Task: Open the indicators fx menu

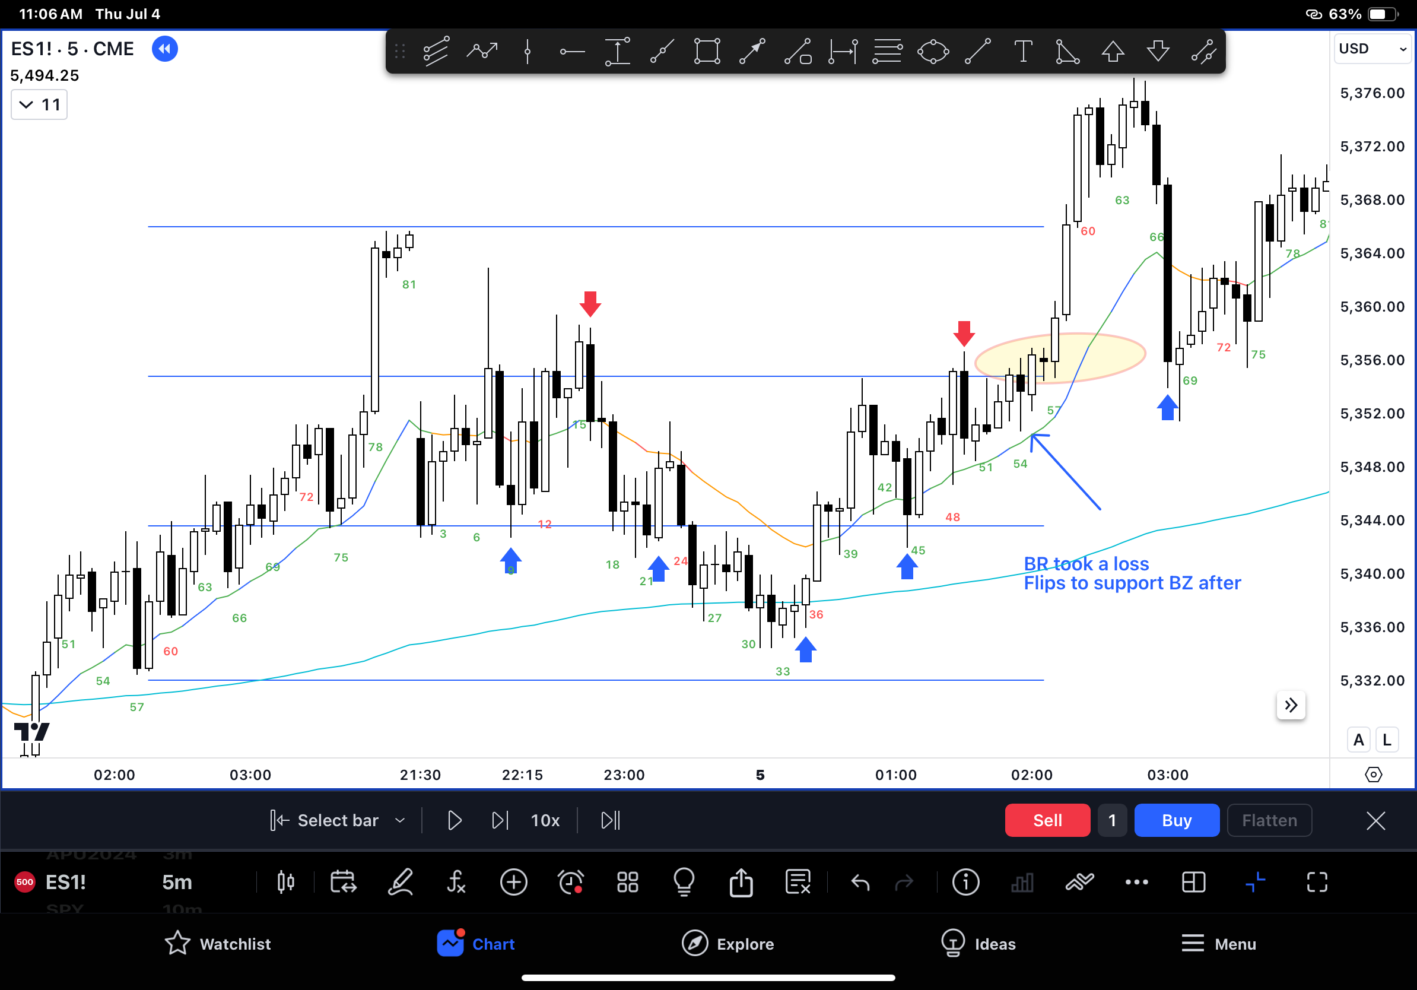Action: [x=456, y=882]
